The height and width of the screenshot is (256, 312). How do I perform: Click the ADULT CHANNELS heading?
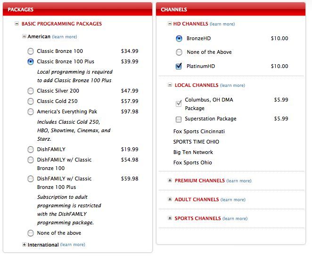click(x=197, y=200)
